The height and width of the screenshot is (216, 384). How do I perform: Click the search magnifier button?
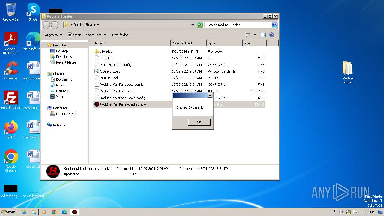[x=274, y=25]
